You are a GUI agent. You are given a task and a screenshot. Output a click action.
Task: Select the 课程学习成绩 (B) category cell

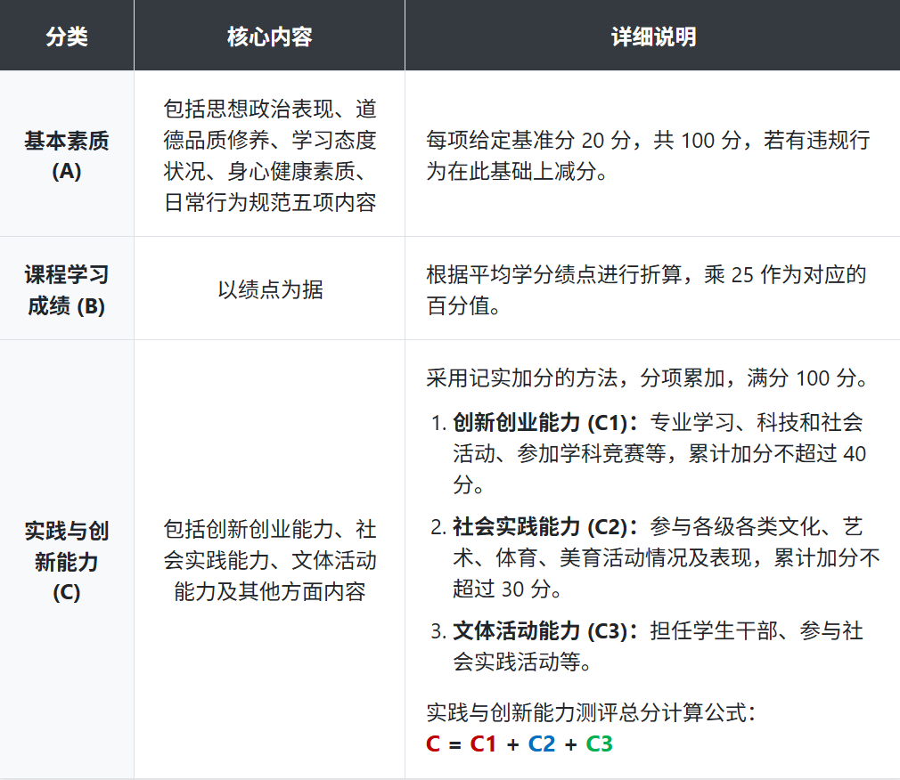pos(67,289)
